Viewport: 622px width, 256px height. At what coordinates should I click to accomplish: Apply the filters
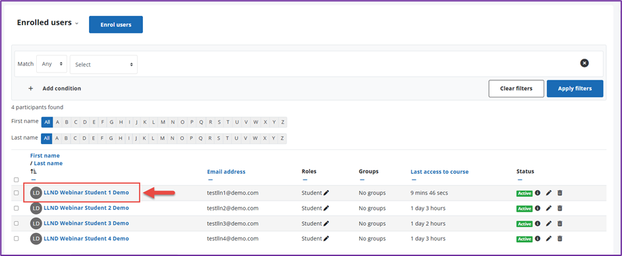pyautogui.click(x=575, y=88)
